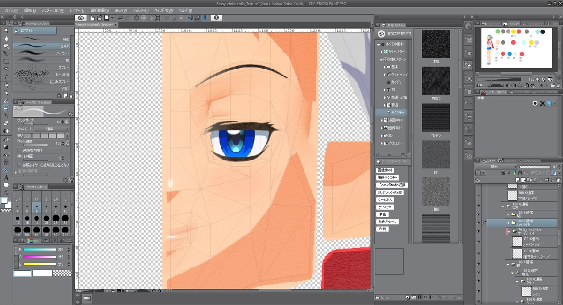Zoom in in Sub View panel
The height and width of the screenshot is (305, 563).
pyautogui.click(x=543, y=79)
